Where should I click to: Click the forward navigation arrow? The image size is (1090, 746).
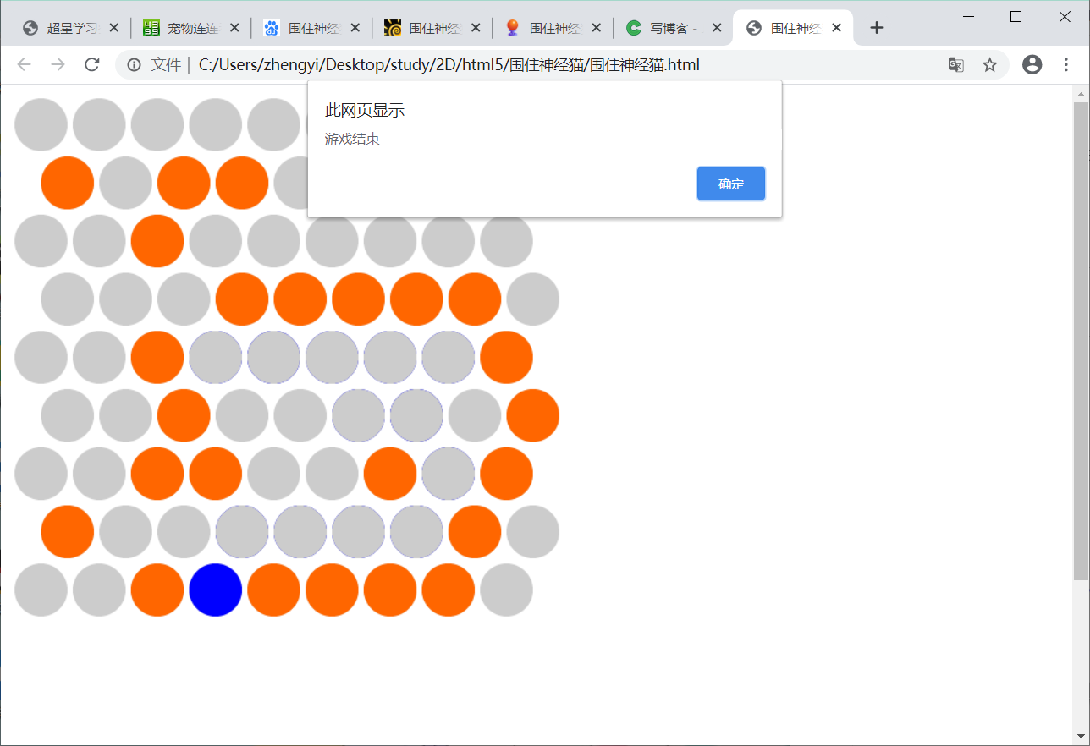tap(58, 64)
